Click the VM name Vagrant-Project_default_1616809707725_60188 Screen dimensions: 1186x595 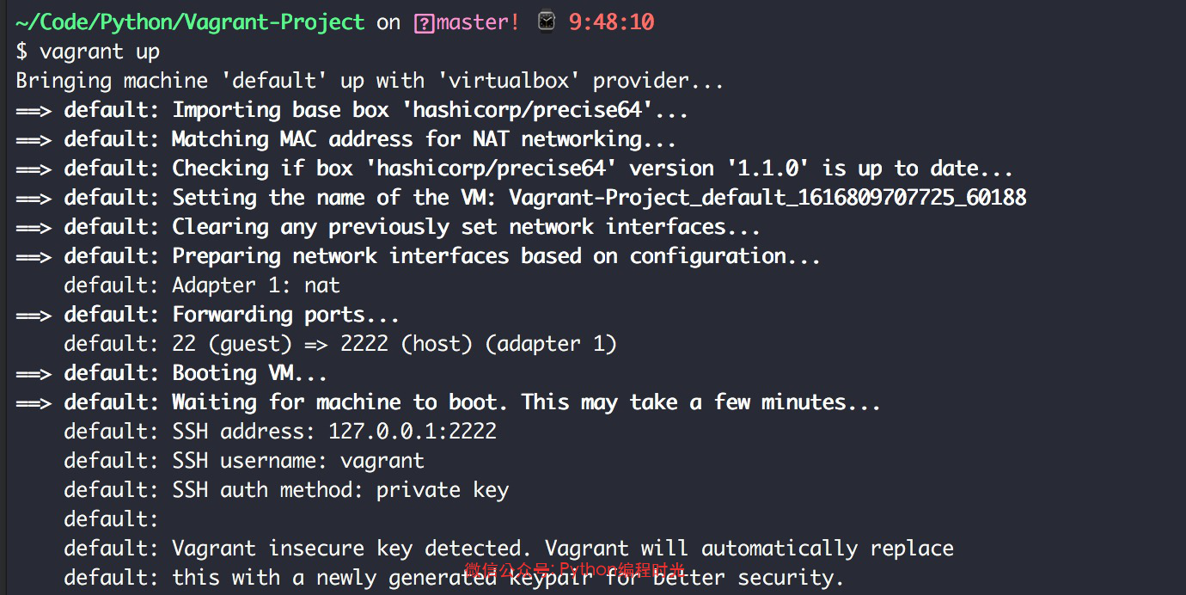pos(767,198)
